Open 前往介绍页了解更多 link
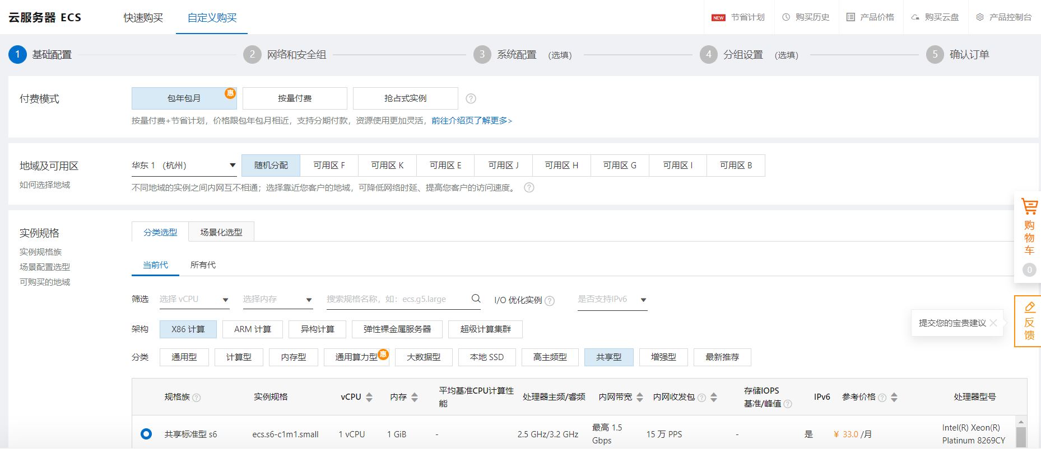Image resolution: width=1041 pixels, height=449 pixels. (472, 120)
